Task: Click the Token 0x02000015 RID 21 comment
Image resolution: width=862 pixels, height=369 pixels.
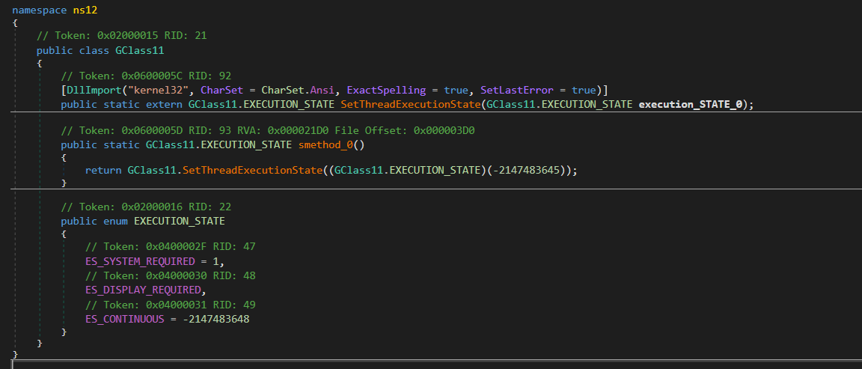Action: (x=121, y=36)
